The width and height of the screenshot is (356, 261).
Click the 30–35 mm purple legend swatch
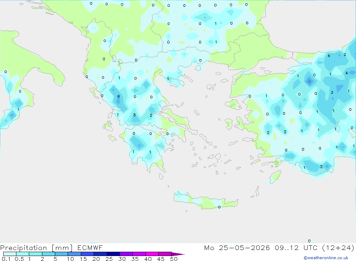[x=126, y=254]
